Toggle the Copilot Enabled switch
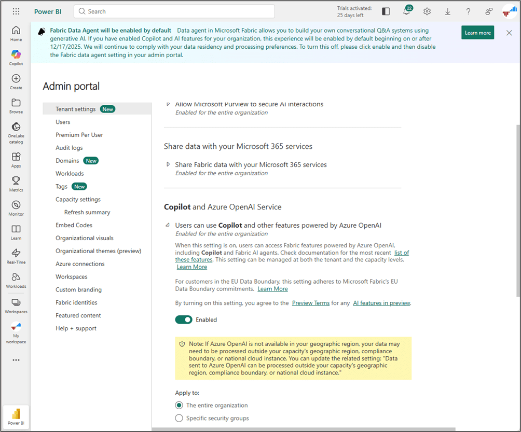The width and height of the screenshot is (521, 432). (184, 319)
